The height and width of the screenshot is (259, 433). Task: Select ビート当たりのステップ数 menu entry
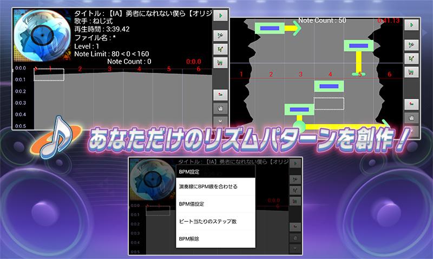pyautogui.click(x=215, y=221)
